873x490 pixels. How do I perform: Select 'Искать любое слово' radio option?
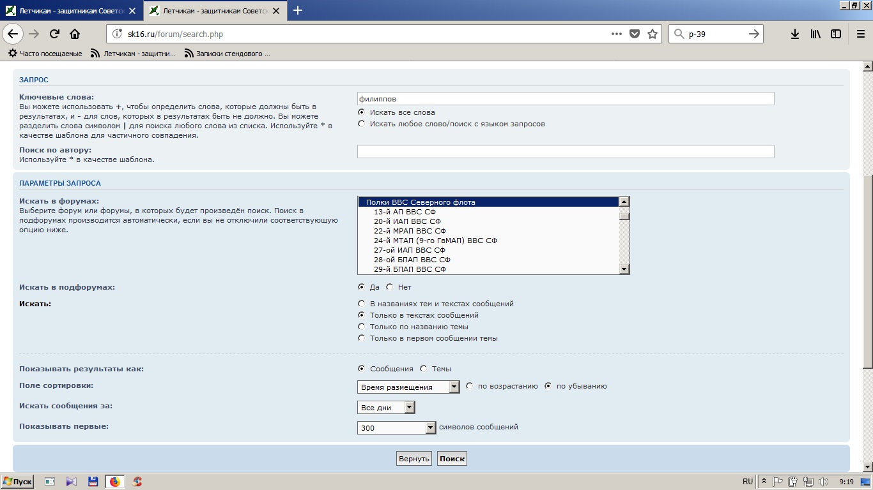tap(362, 124)
